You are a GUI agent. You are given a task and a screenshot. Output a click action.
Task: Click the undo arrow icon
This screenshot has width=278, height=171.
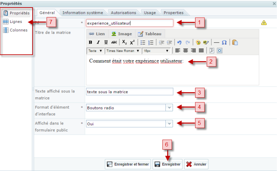[179, 42]
